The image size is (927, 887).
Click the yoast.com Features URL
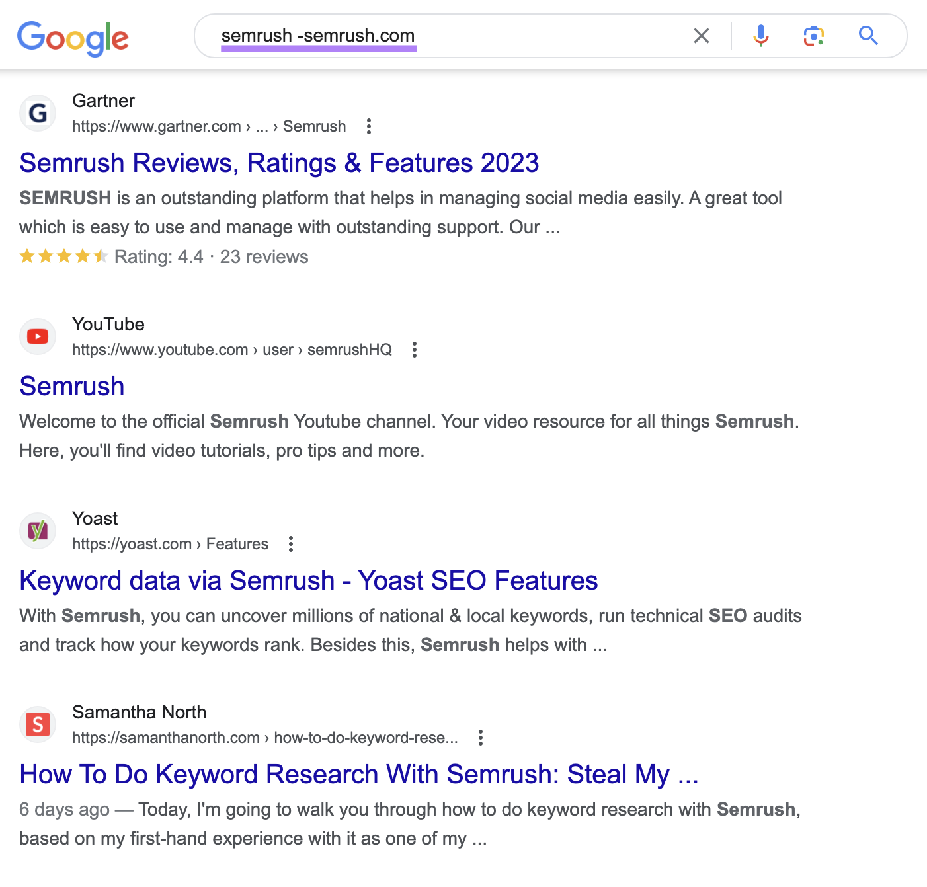click(170, 544)
